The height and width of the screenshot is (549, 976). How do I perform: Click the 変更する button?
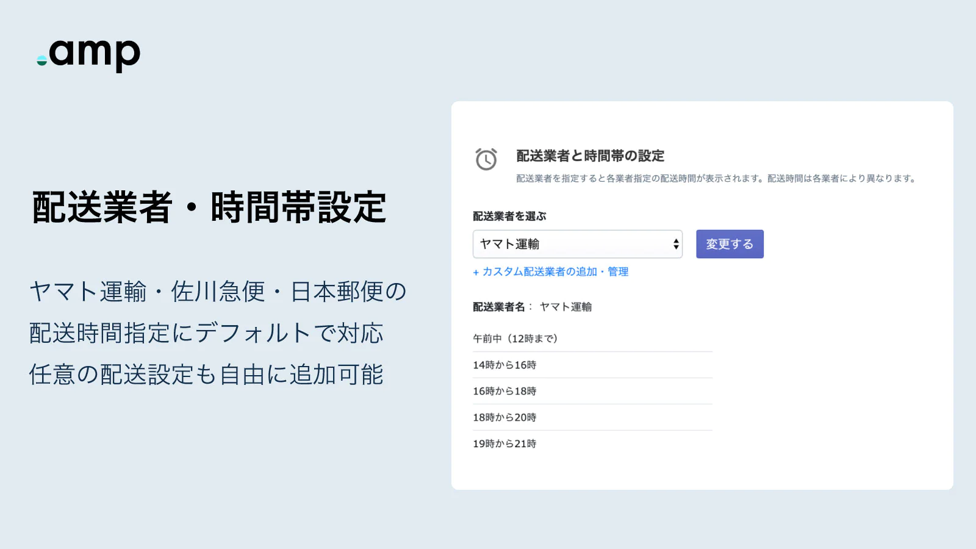pos(730,244)
